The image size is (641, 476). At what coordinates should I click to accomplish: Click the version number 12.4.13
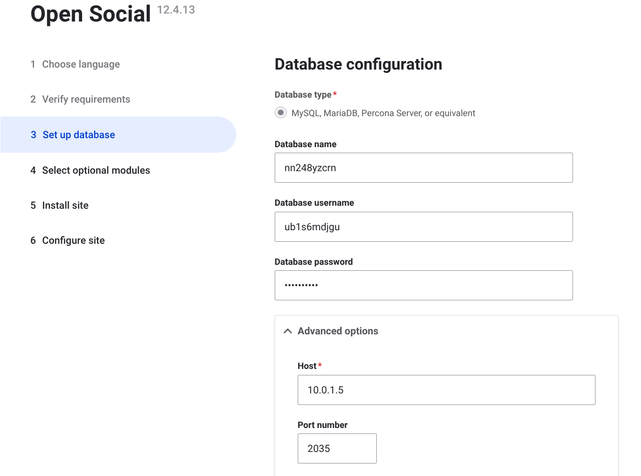point(176,10)
